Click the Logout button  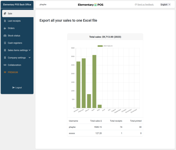point(17,88)
